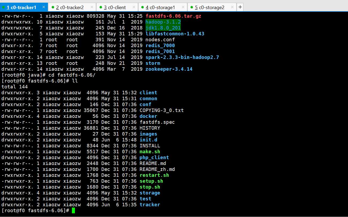Click the docker directory name
348x217 pixels.
[148, 116]
